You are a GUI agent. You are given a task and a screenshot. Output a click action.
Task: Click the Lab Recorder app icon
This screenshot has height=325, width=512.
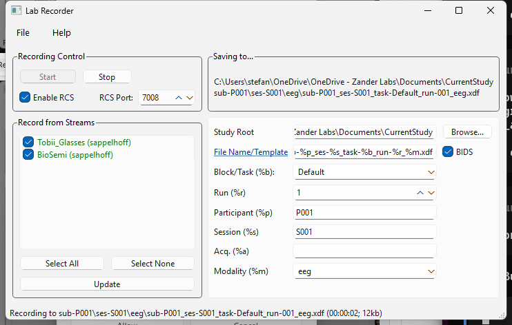coord(16,10)
